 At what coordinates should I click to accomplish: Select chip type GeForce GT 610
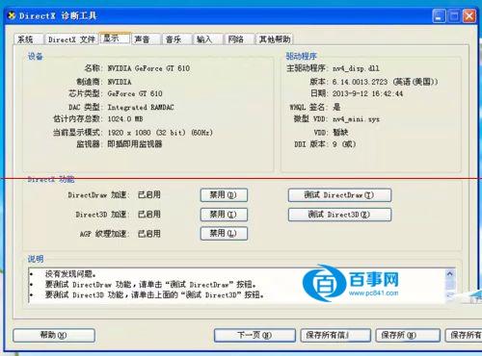pyautogui.click(x=135, y=93)
